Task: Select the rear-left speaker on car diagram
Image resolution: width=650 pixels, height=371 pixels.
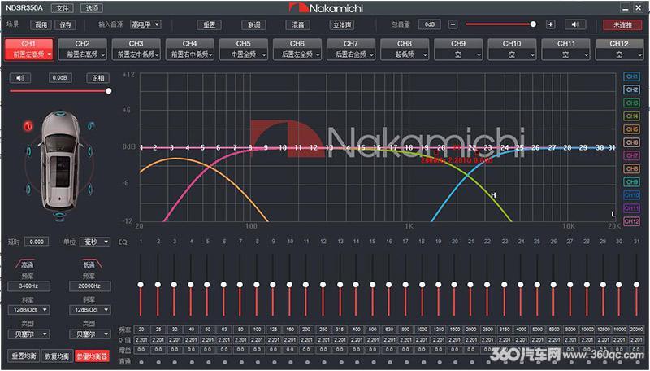Action: coord(28,190)
